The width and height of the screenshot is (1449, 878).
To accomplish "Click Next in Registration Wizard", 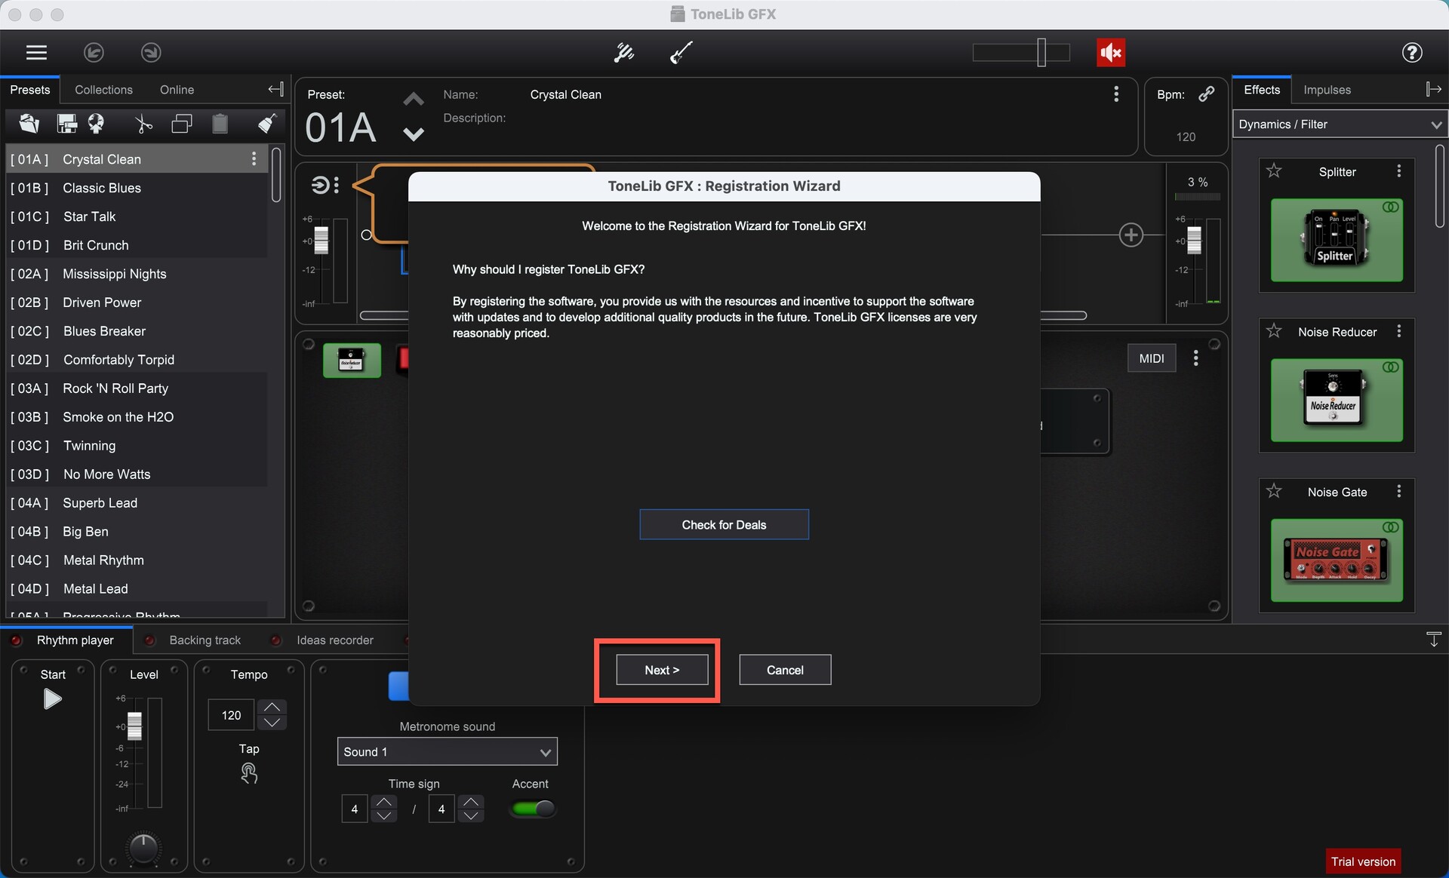I will coord(662,670).
